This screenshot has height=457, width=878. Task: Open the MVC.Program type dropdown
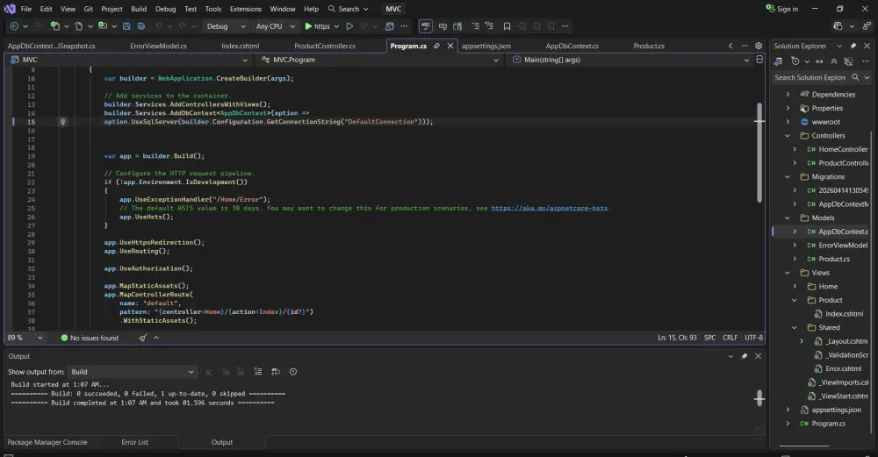[x=379, y=60]
